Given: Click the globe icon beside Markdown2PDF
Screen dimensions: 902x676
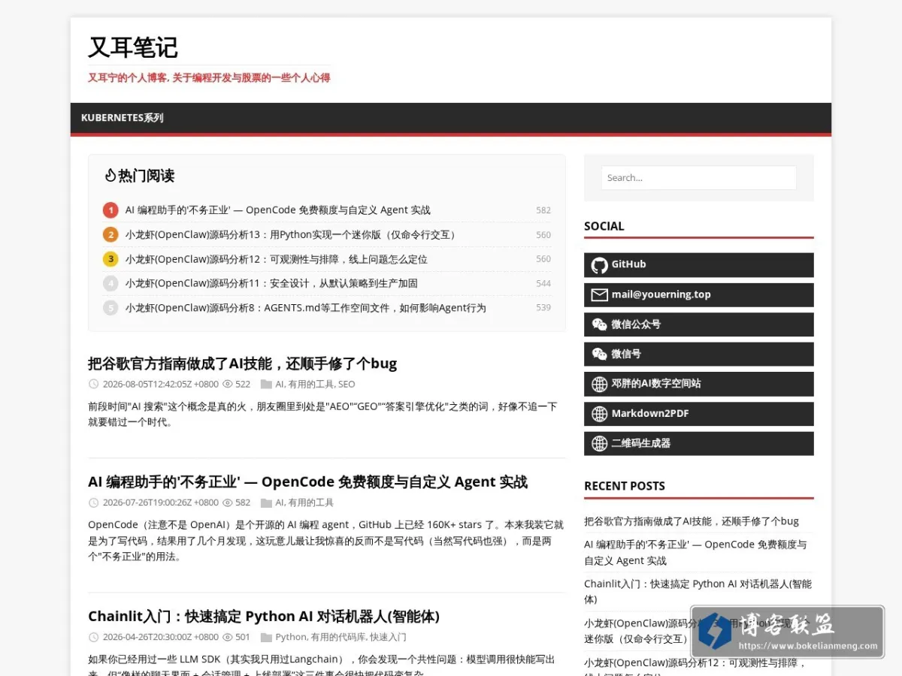Looking at the screenshot, I should pos(599,414).
